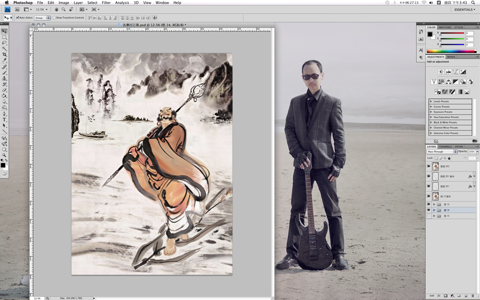Expand Levels Presets list
Viewport: 480px width, 300px height.
tap(431, 101)
